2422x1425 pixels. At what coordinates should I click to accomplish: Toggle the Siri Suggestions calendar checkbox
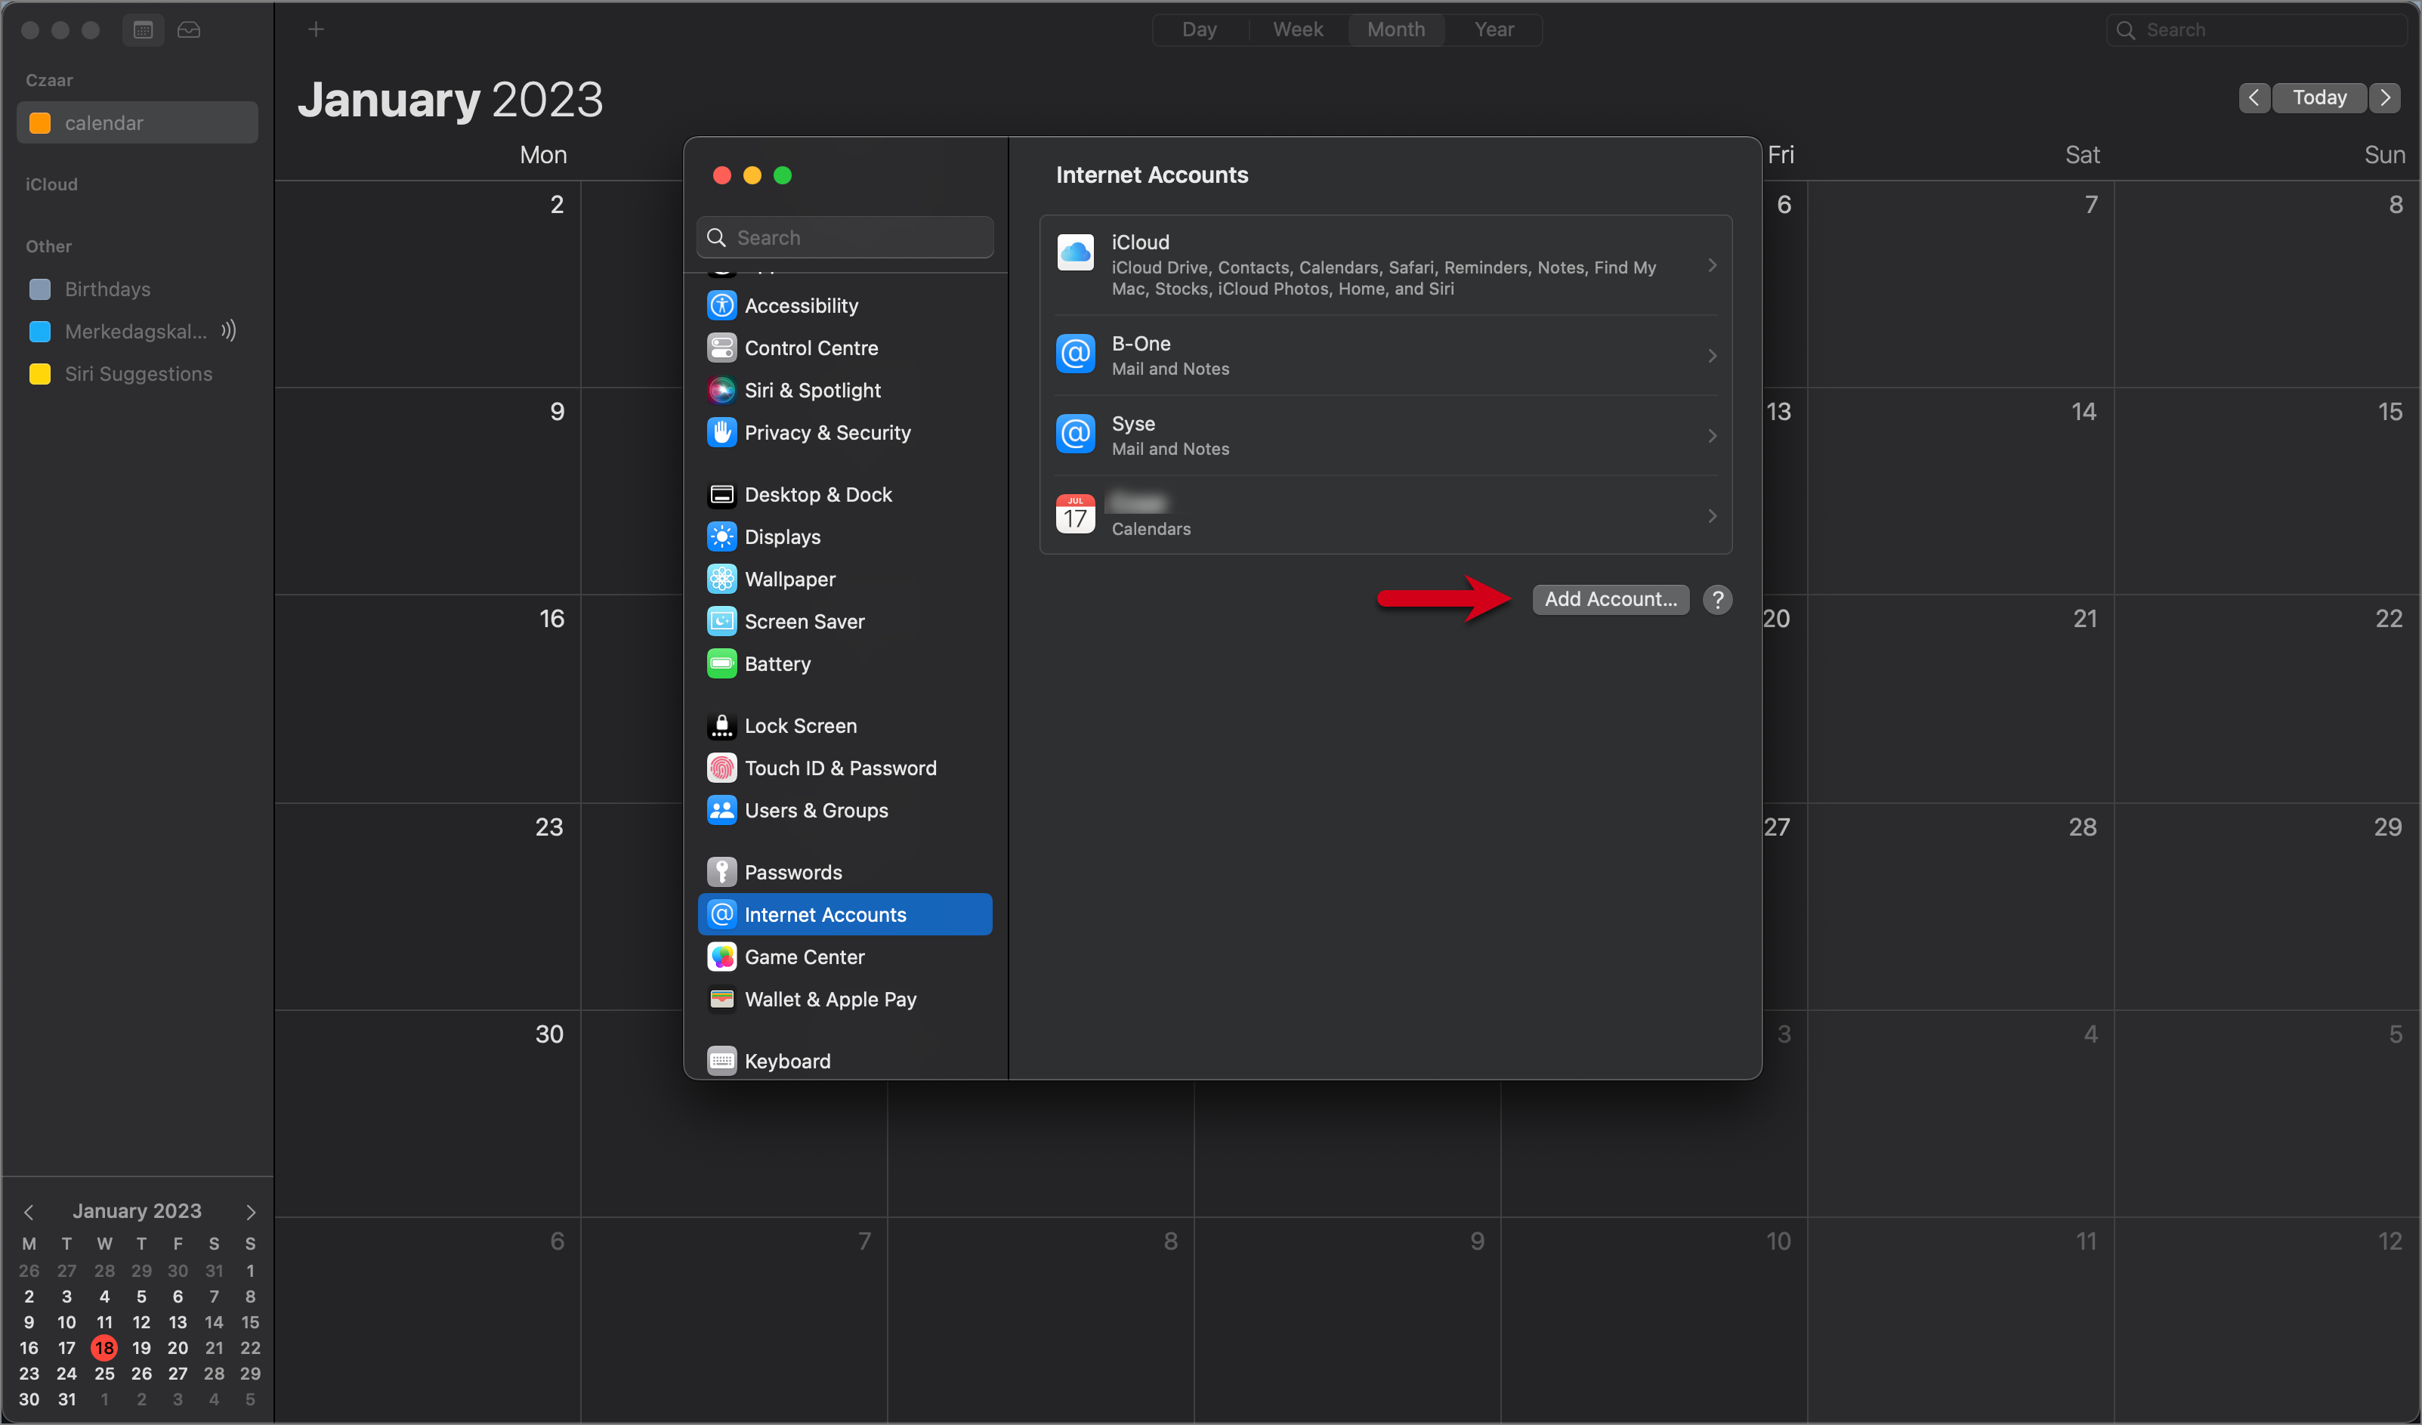click(x=40, y=374)
